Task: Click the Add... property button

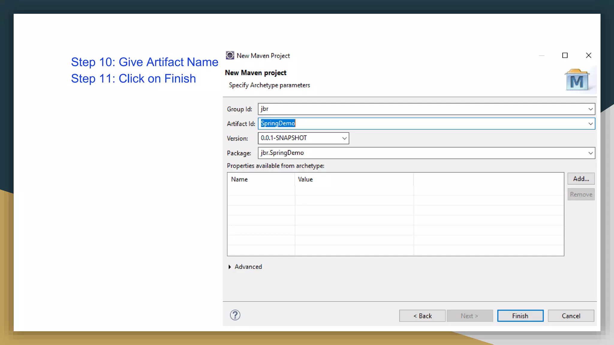Action: [581, 179]
